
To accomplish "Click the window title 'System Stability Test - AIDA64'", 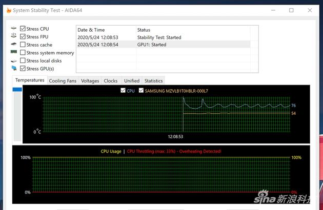I will click(47, 10).
